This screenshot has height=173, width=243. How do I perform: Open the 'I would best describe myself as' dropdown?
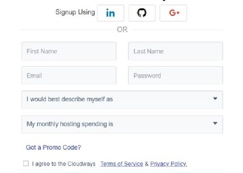tap(122, 100)
